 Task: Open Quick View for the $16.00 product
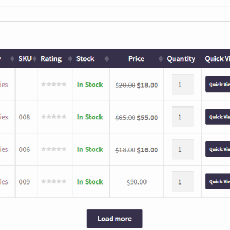tap(218, 149)
